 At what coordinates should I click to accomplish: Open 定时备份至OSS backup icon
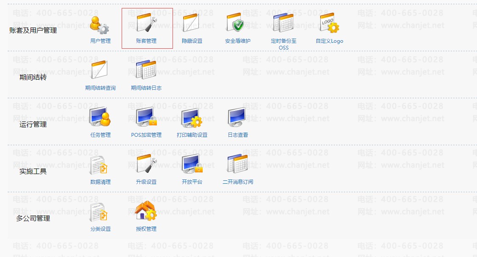pos(284,23)
